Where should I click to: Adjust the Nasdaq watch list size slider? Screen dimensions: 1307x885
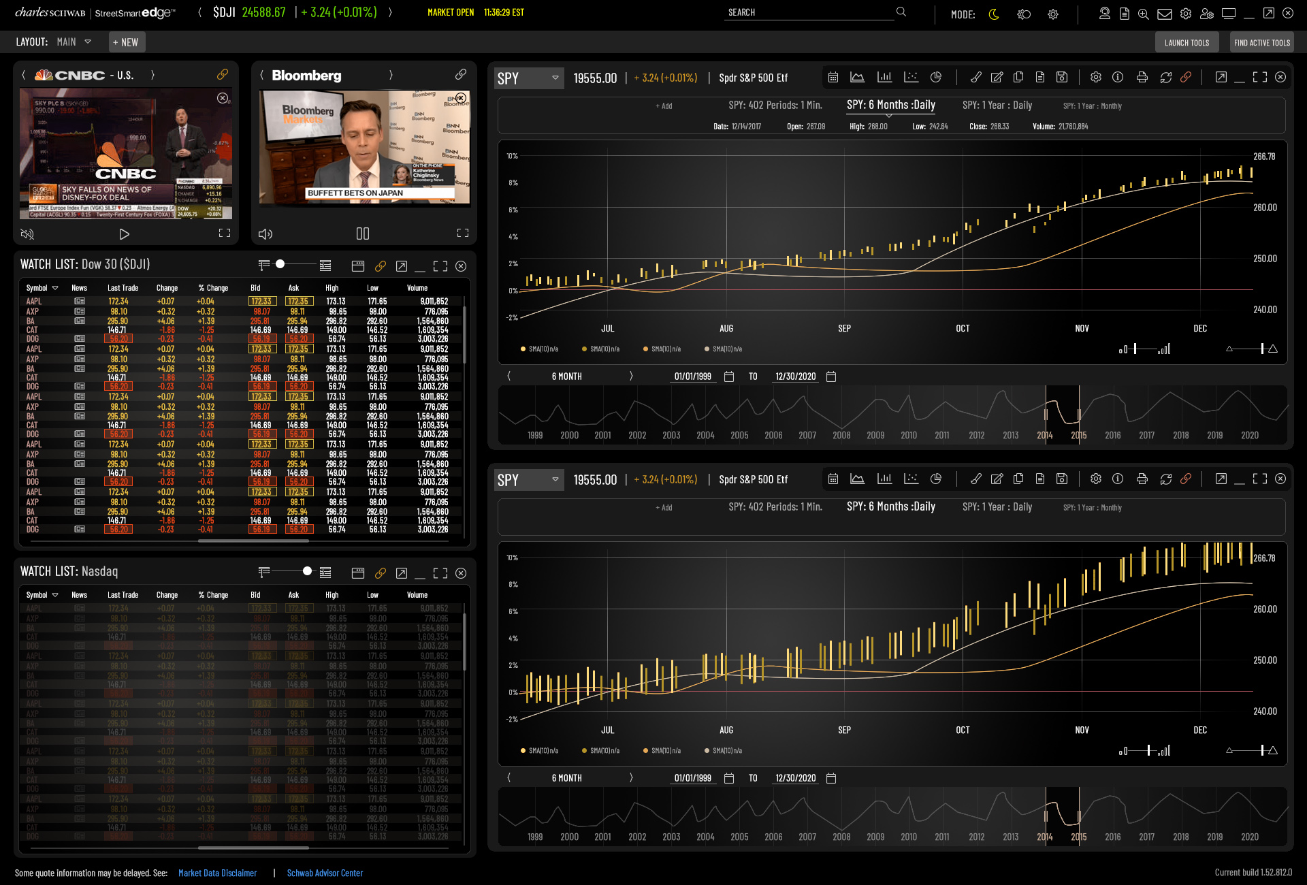[307, 571]
